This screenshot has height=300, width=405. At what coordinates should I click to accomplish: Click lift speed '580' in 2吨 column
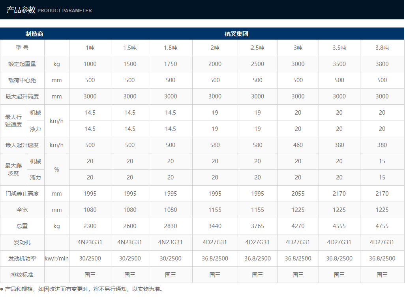coord(215,145)
